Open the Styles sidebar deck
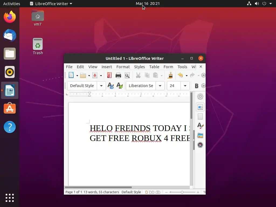276x207 pixels. click(x=200, y=126)
